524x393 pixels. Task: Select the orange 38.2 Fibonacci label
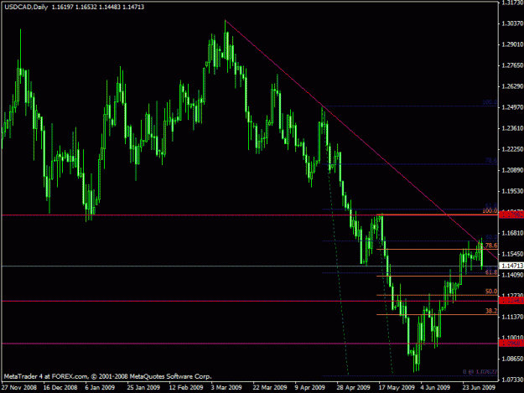491,311
